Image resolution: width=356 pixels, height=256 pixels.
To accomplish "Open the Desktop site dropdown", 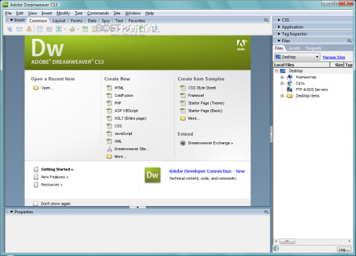I will point(297,57).
